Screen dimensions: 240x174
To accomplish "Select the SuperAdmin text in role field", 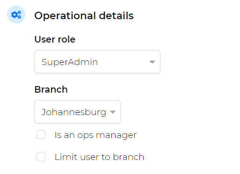I will (70, 62).
